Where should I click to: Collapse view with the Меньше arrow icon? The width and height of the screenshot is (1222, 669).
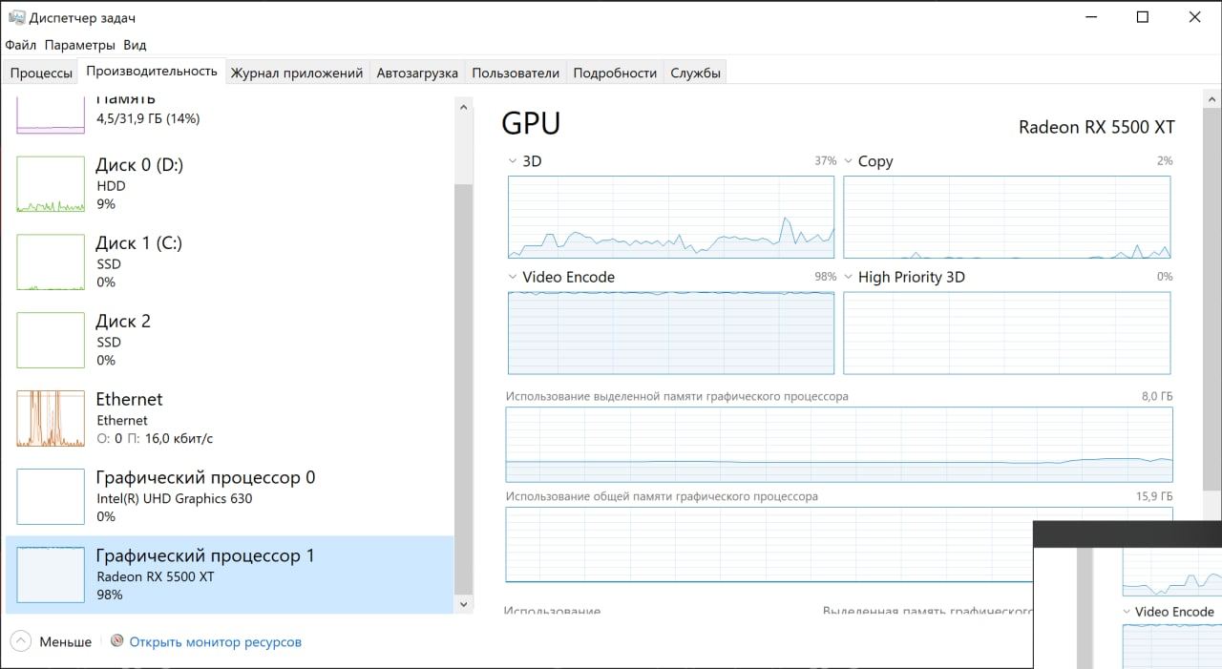(x=22, y=641)
